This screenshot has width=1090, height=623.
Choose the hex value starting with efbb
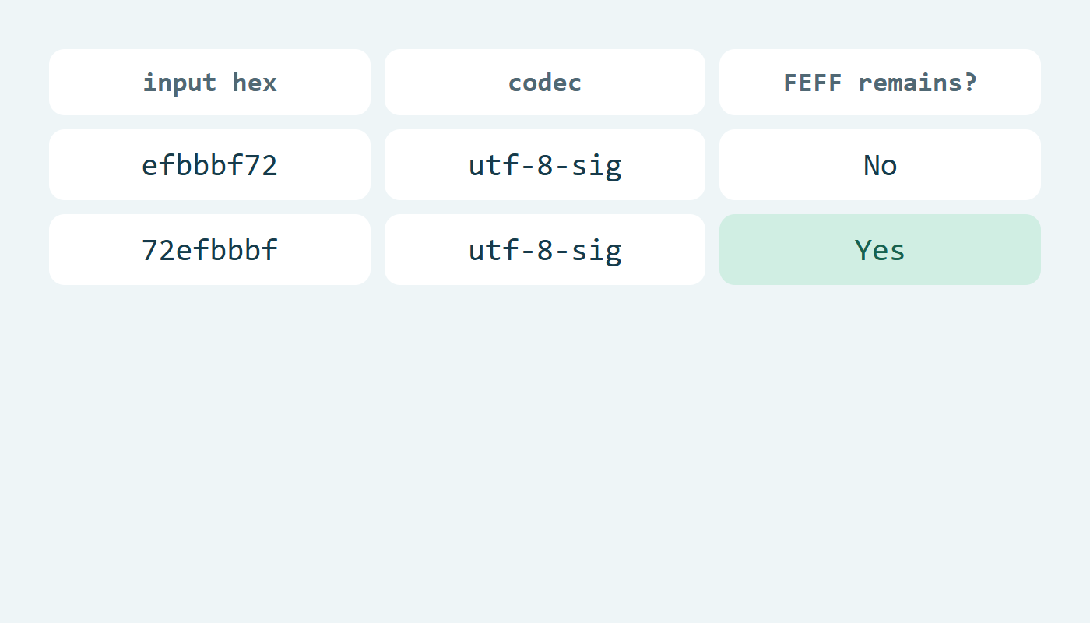(209, 165)
